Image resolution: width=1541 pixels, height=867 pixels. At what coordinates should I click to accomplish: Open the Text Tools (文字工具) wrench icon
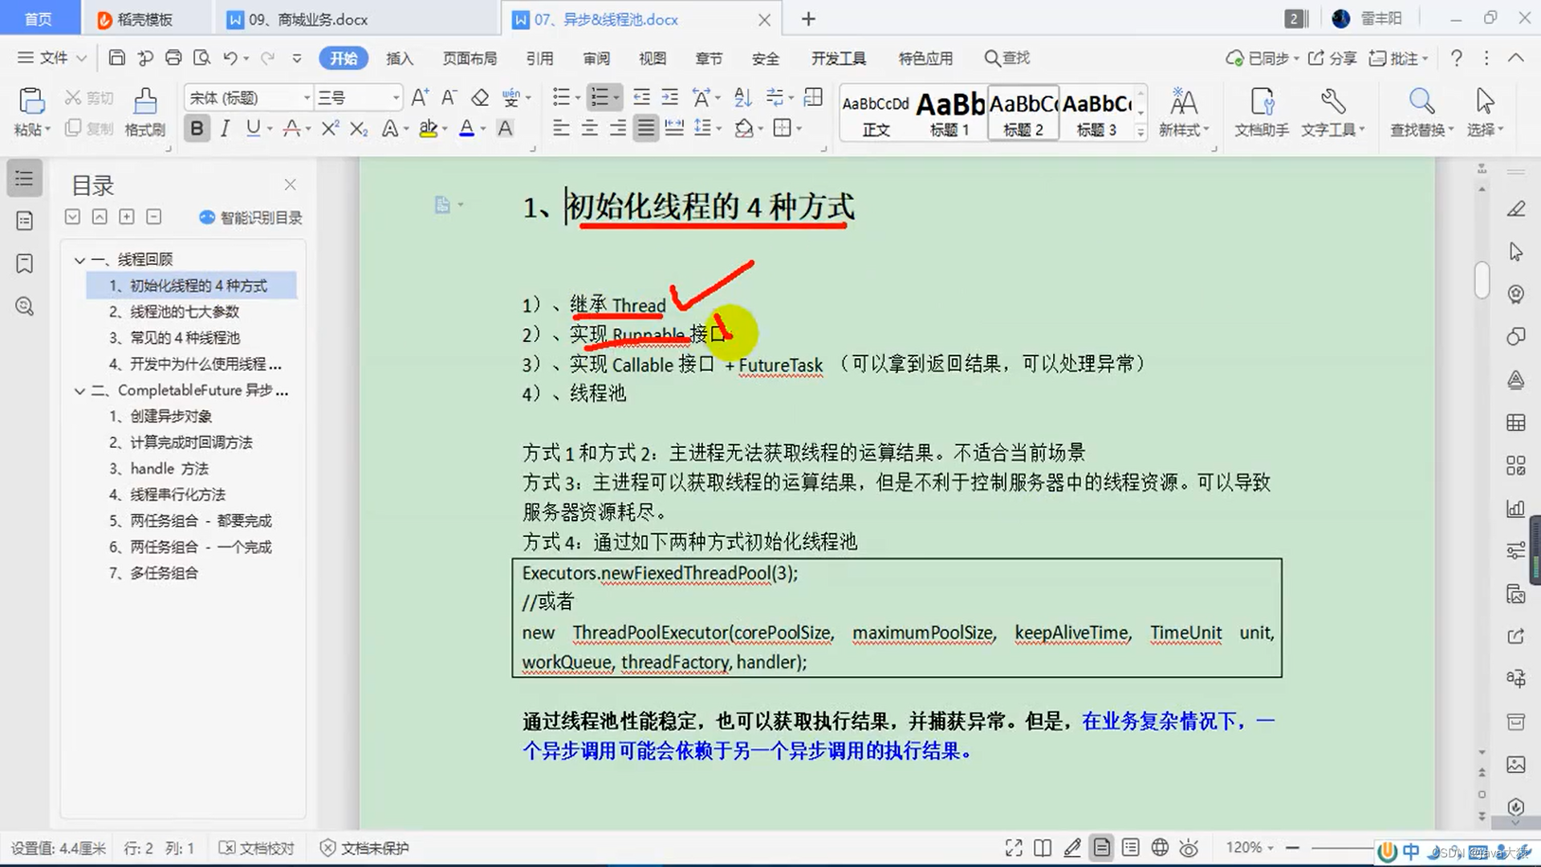[1332, 102]
